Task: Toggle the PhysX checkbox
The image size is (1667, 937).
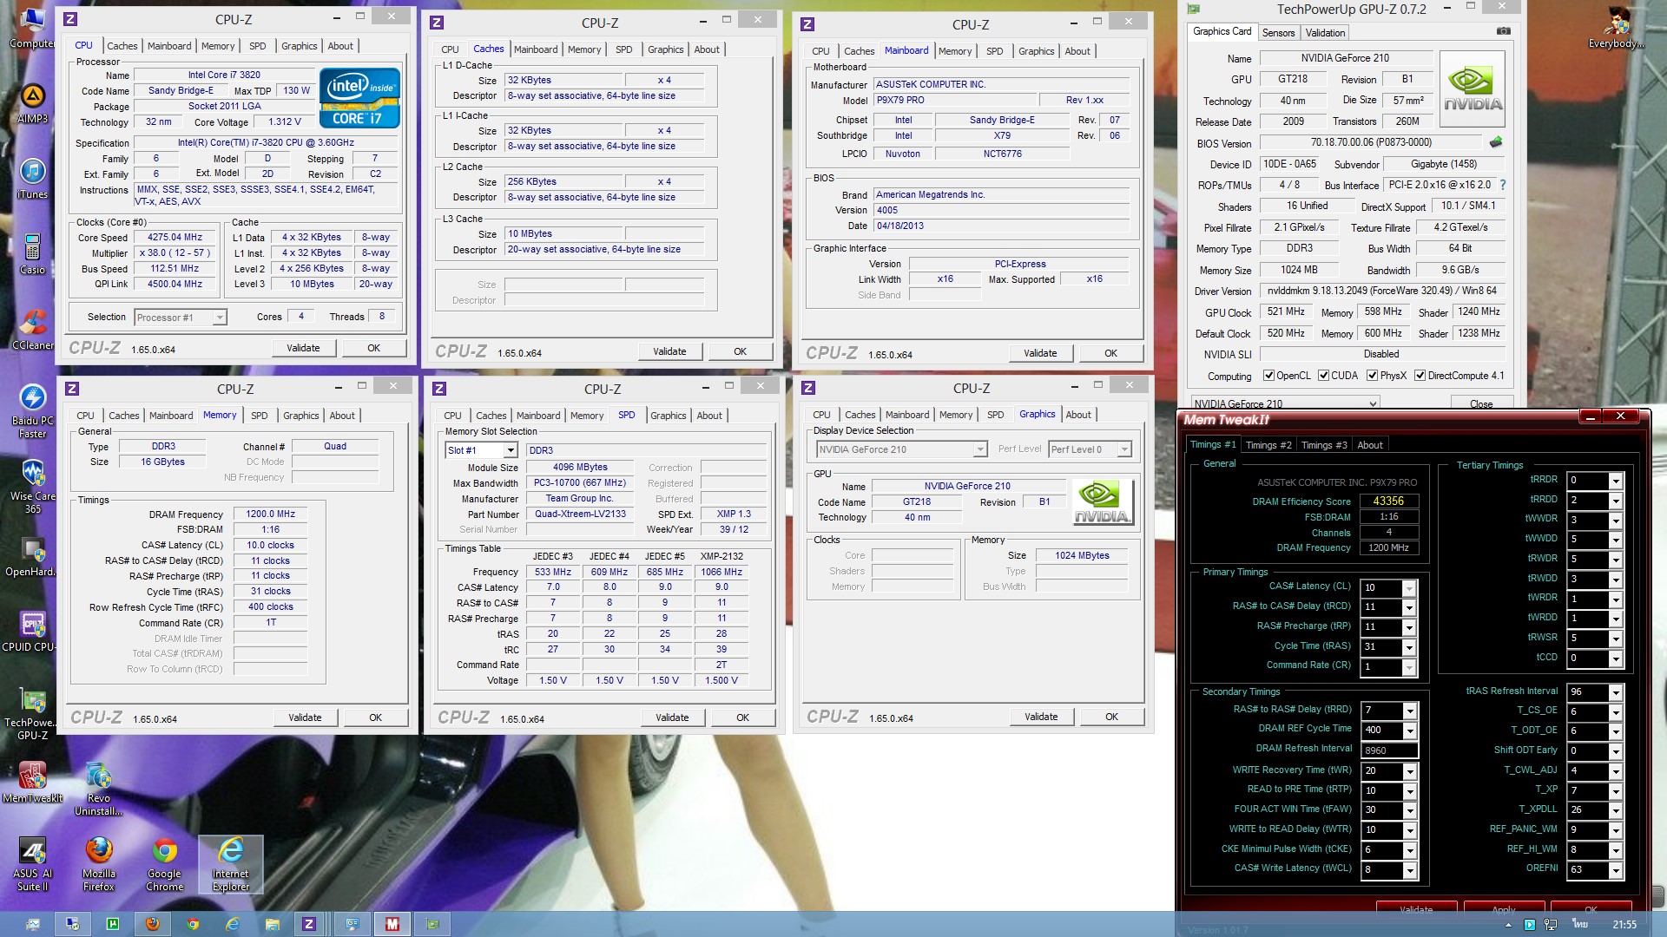Action: click(1372, 376)
